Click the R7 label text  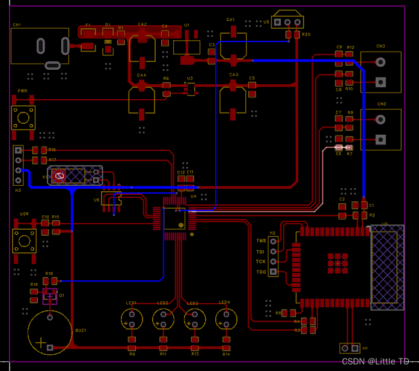tap(349, 154)
